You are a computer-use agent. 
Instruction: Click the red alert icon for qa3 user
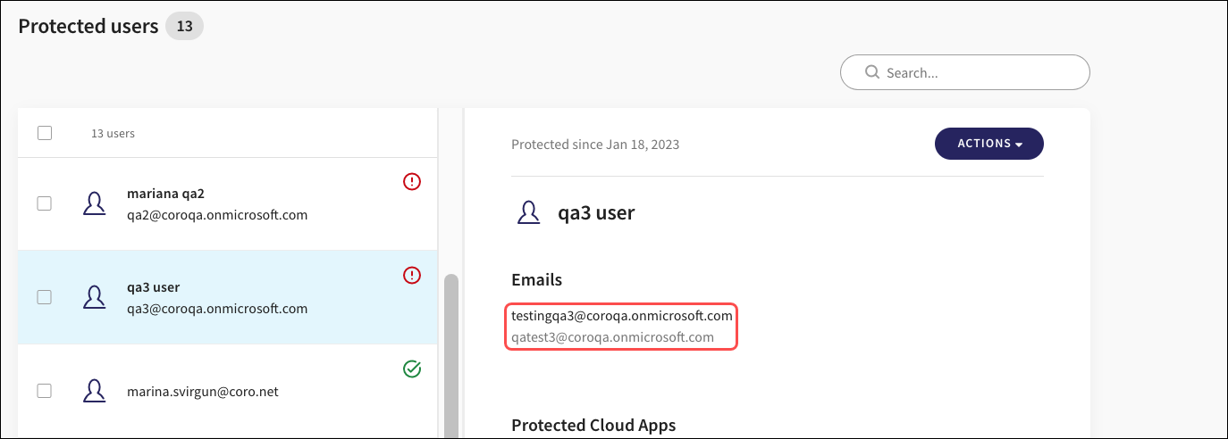coord(412,275)
